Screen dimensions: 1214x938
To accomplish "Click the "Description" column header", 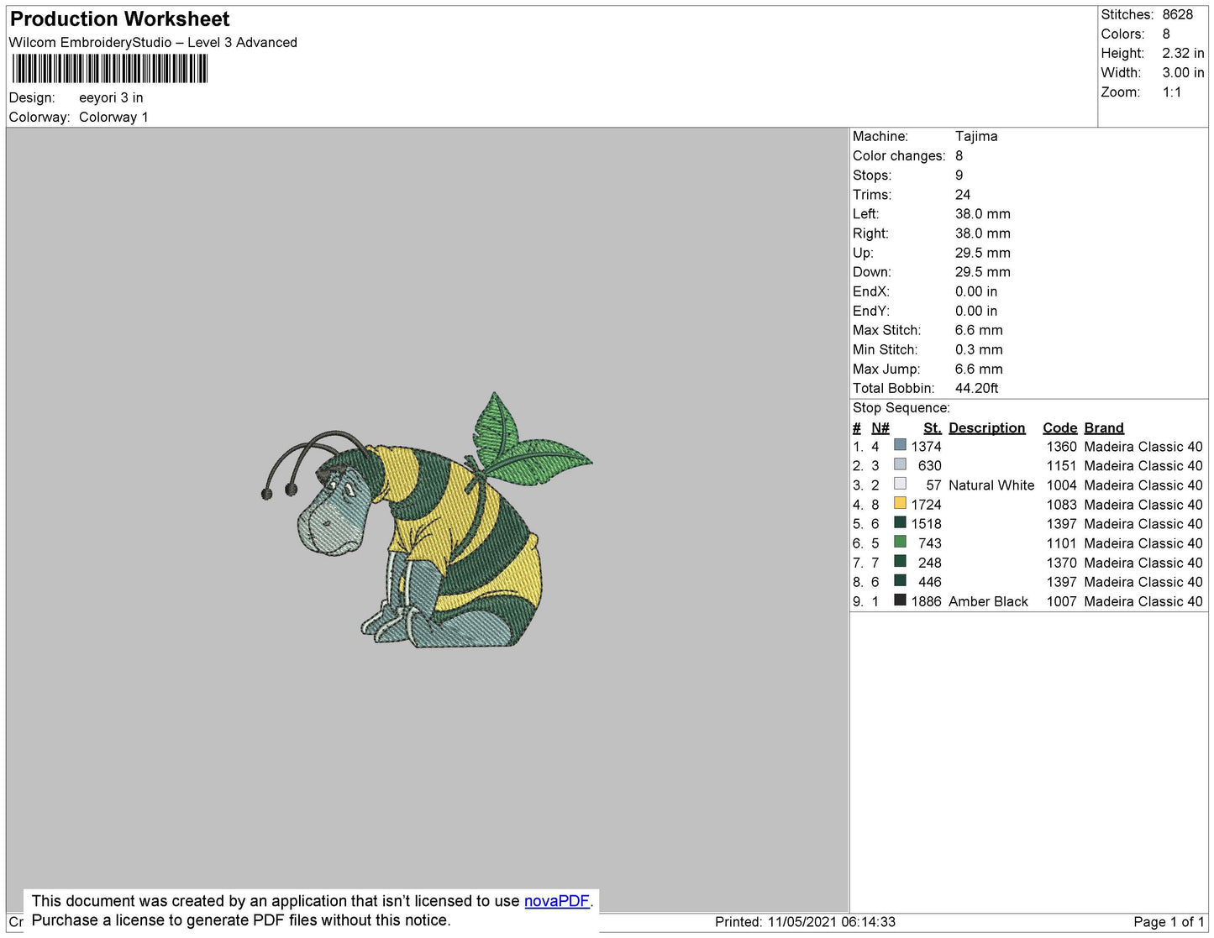I will [987, 428].
